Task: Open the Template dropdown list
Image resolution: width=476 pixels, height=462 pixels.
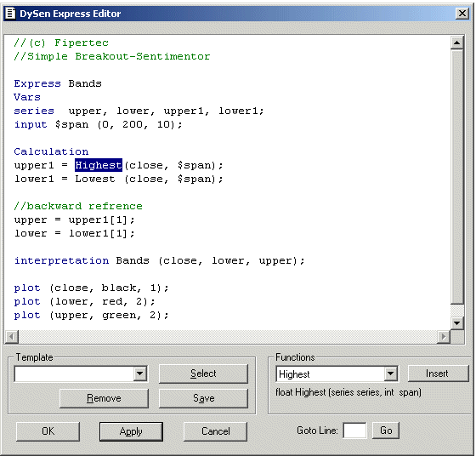Action: tap(140, 374)
